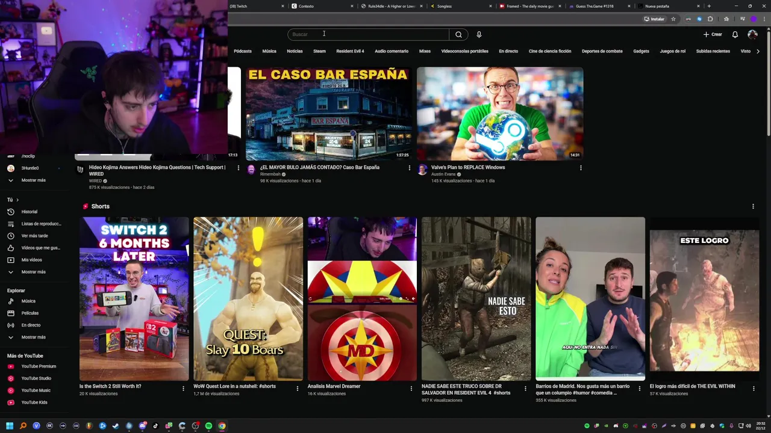Bookmark this page with star icon
Screen dimensions: 771x433
click(673, 19)
